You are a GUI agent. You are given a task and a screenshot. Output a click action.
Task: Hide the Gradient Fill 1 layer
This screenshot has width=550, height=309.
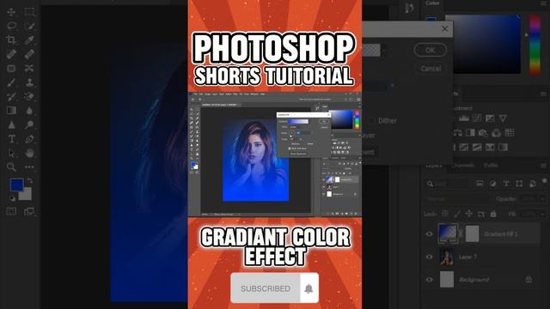point(430,234)
